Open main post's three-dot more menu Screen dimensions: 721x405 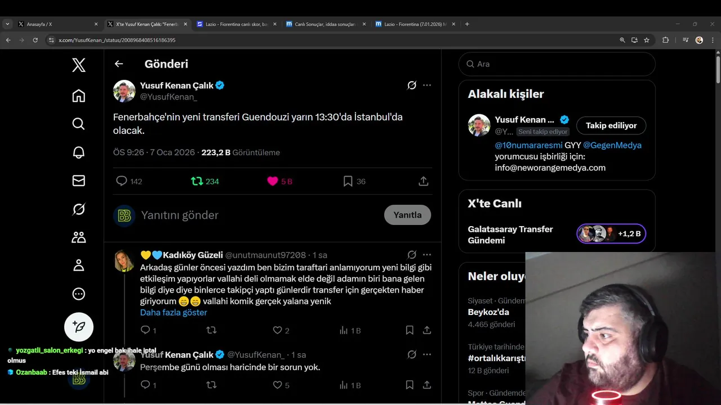[427, 85]
